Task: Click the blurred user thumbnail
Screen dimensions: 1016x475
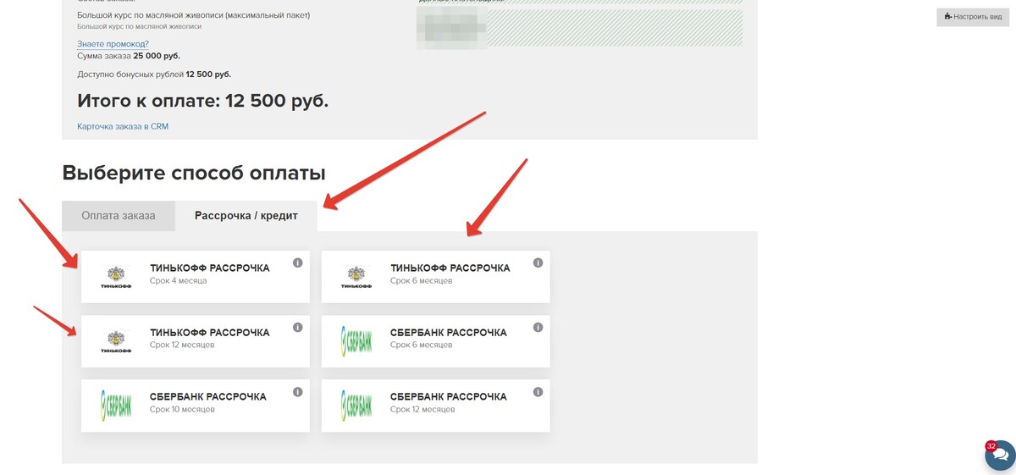Action: [451, 27]
